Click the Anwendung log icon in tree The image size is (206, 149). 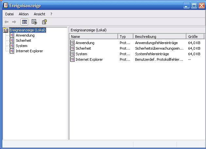[x=12, y=35]
